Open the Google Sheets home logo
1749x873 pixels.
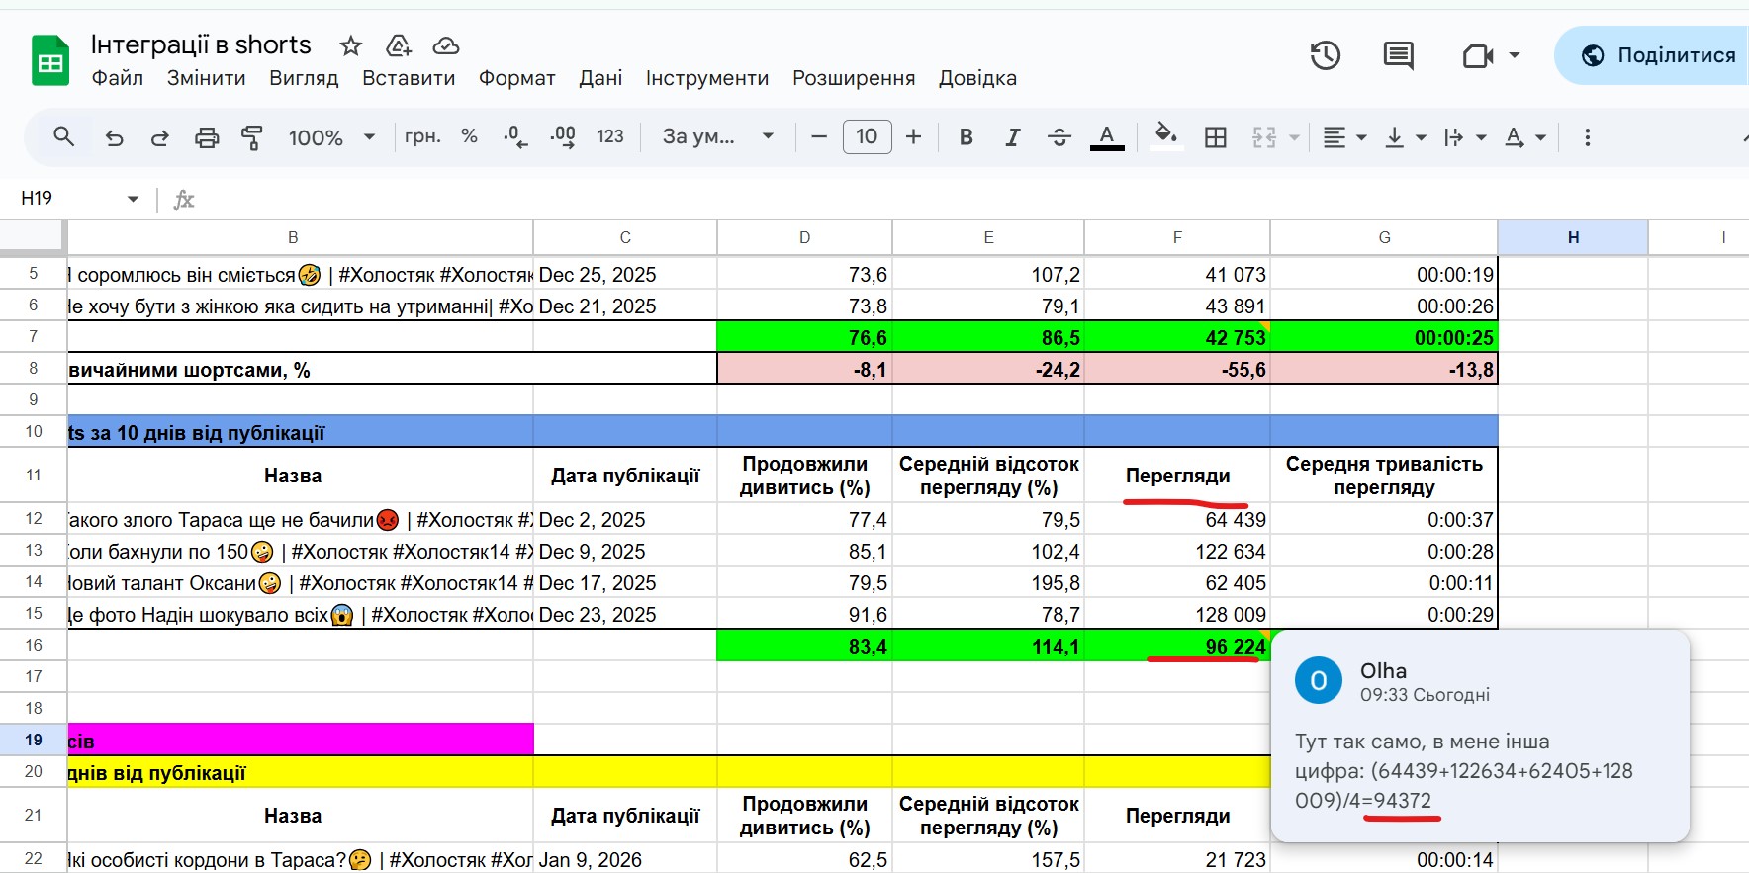click(x=50, y=61)
